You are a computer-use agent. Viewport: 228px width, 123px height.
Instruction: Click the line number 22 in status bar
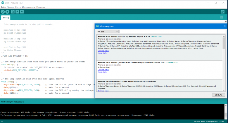(x=2, y=121)
